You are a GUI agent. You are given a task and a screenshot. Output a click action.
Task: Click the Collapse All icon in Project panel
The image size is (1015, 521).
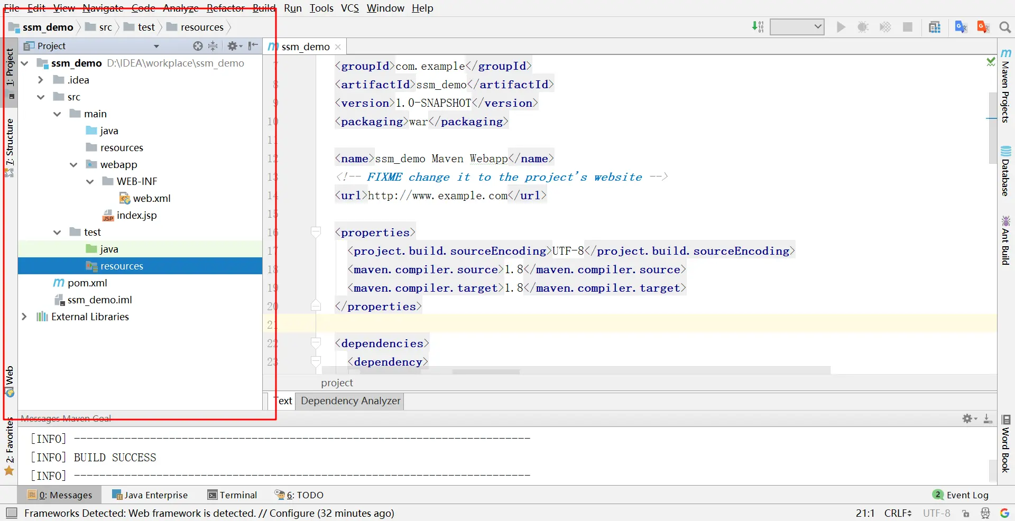[213, 46]
